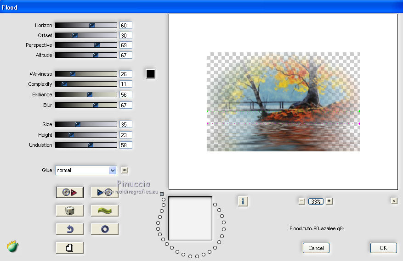Click the Horizon slider
Image resolution: width=403 pixels, height=261 pixels.
tap(86, 25)
